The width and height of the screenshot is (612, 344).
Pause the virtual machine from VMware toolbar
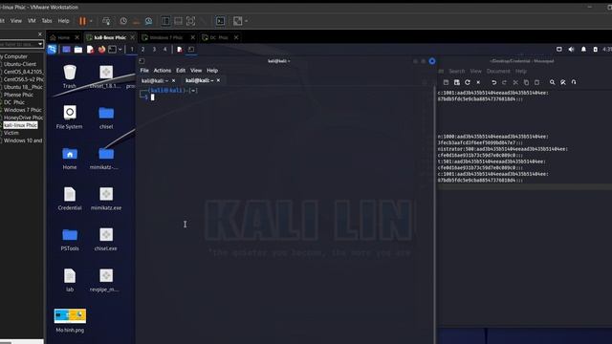[82, 21]
